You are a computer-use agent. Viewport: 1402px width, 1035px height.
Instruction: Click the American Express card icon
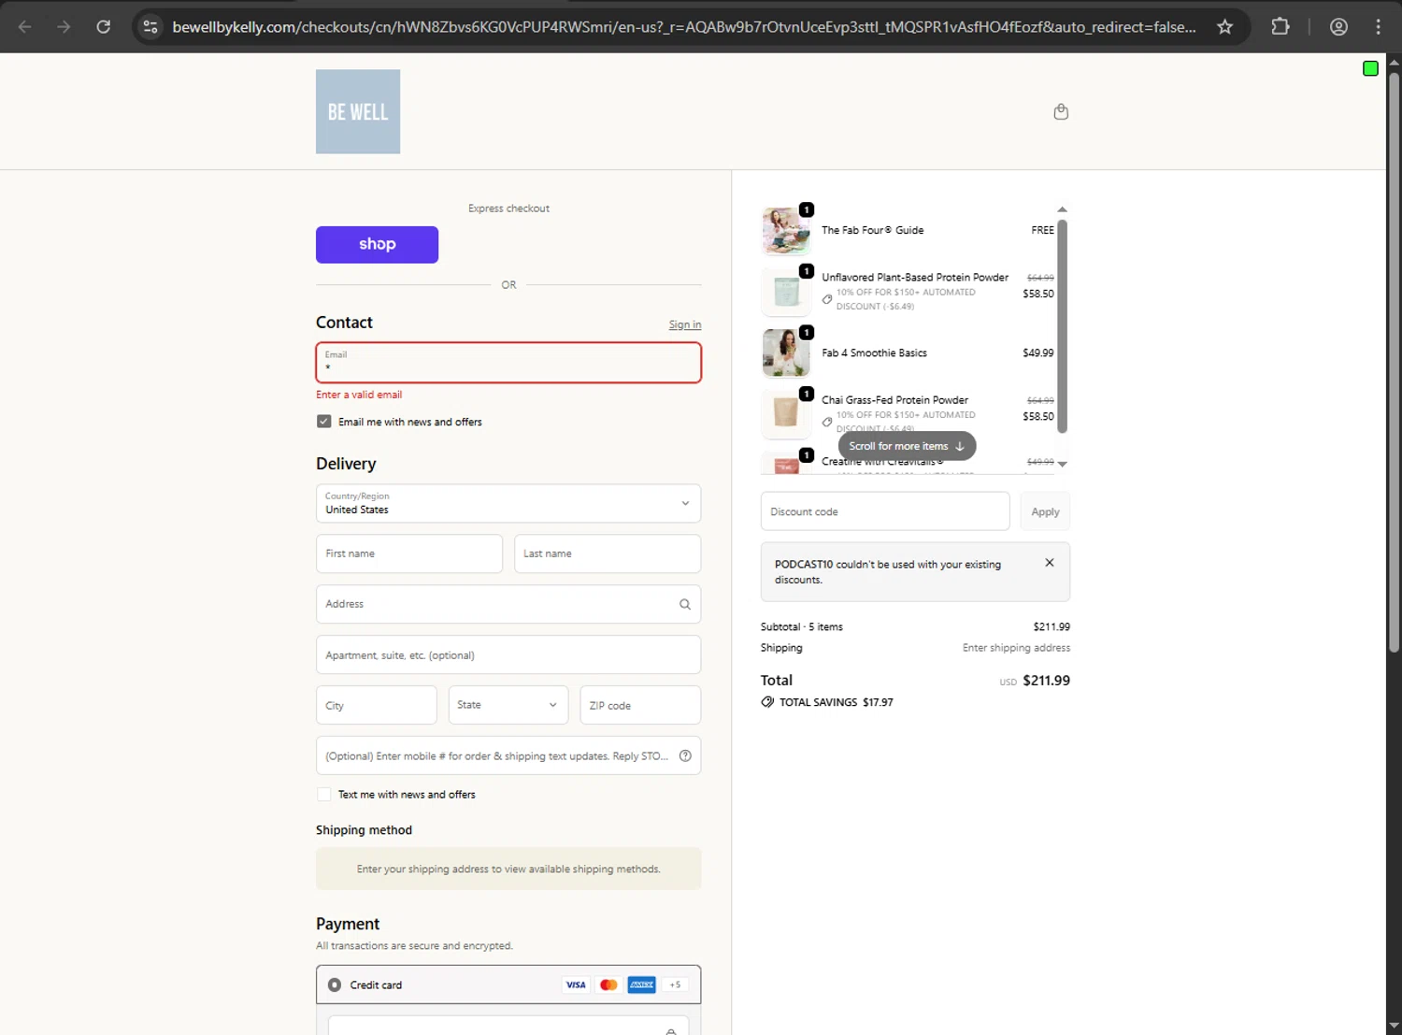tap(641, 985)
